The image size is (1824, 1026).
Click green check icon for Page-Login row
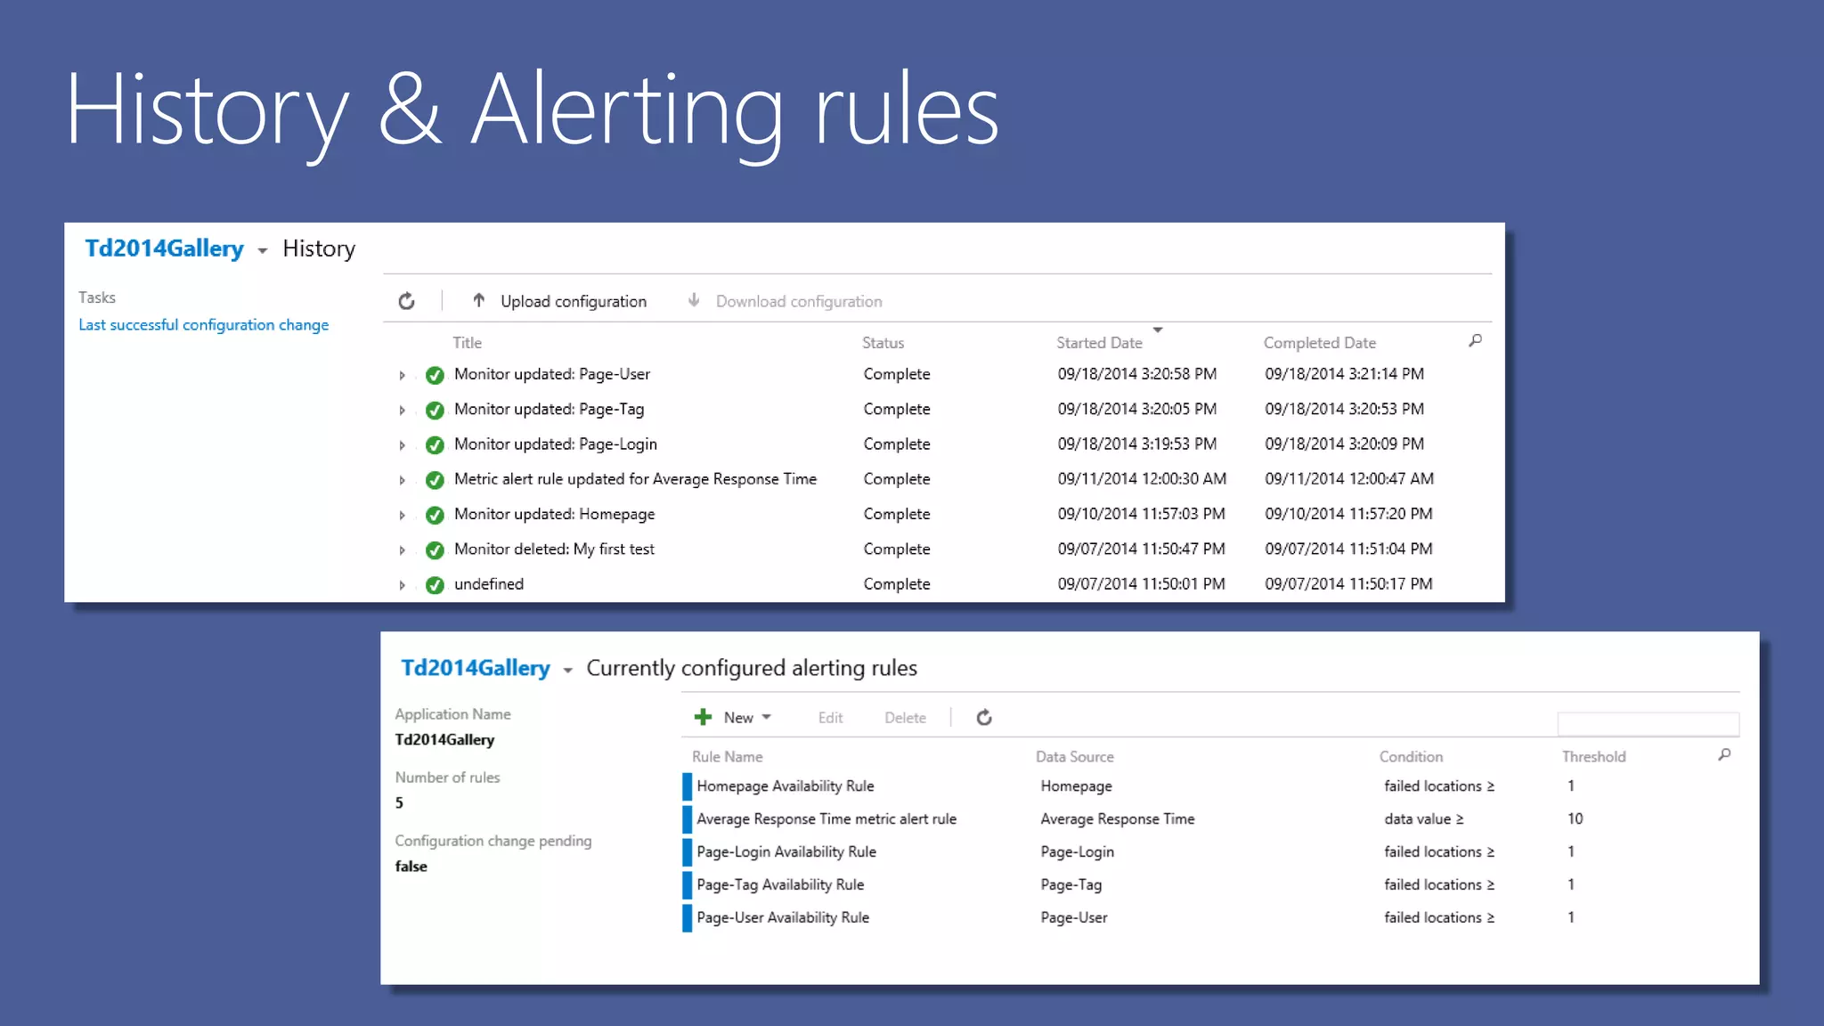(435, 444)
